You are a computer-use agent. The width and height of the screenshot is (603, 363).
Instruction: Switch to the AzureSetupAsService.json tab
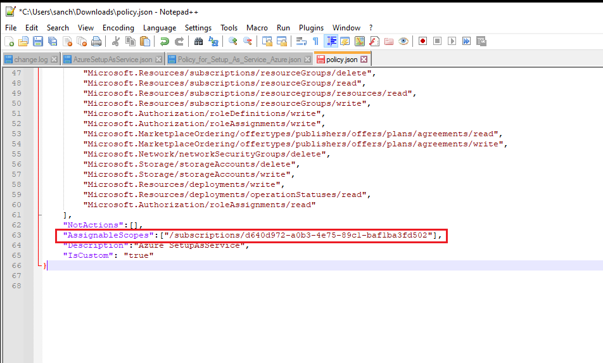pyautogui.click(x=112, y=60)
